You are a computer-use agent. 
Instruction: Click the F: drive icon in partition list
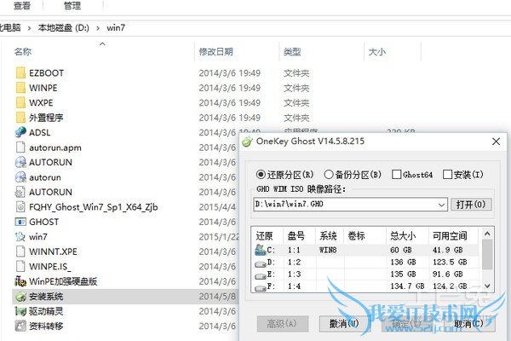[261, 287]
